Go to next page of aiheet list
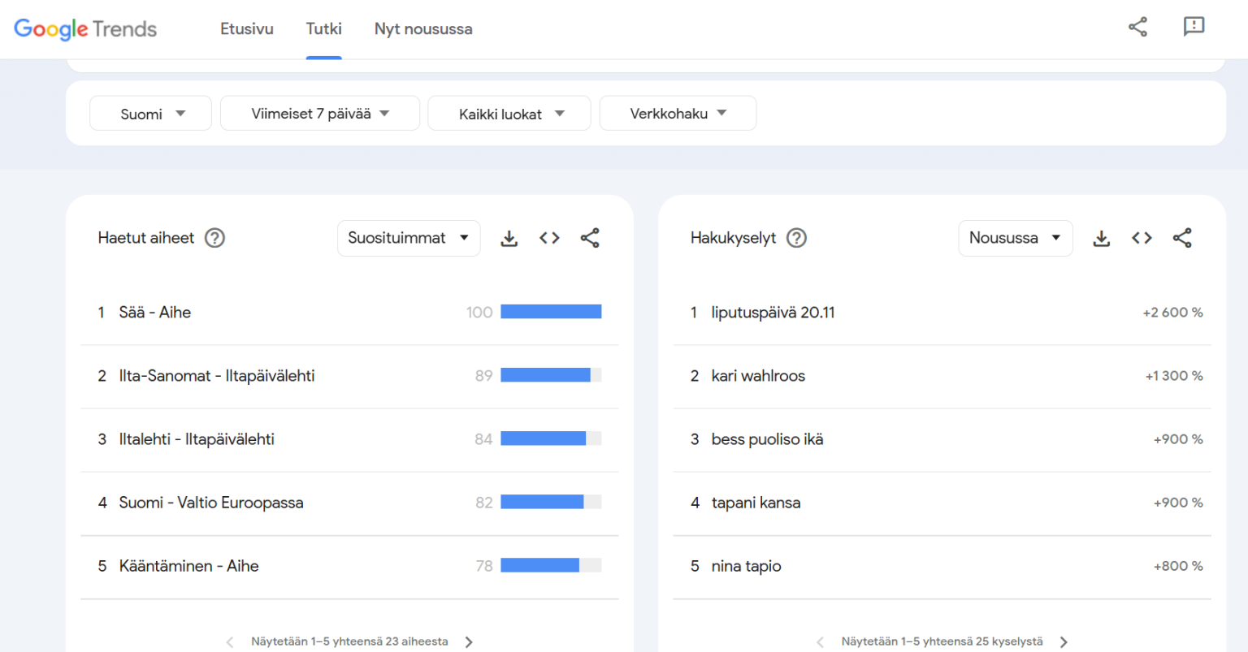The height and width of the screenshot is (652, 1248). pos(469,642)
